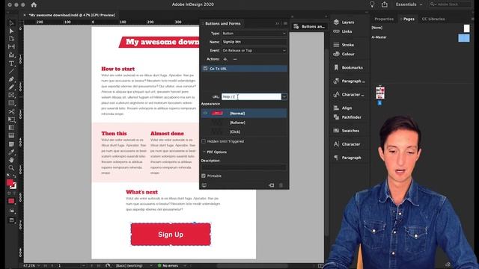Switch to the Pages tab

click(x=409, y=19)
